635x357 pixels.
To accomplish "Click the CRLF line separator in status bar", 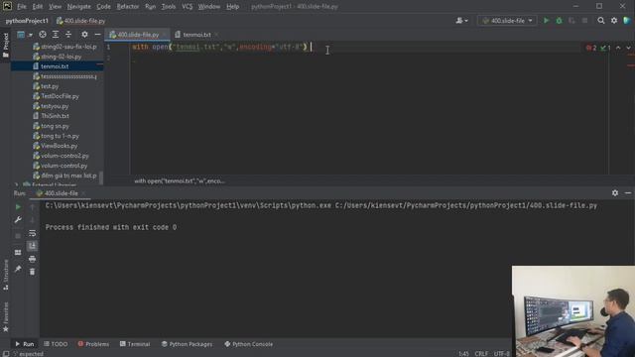I will (481, 354).
